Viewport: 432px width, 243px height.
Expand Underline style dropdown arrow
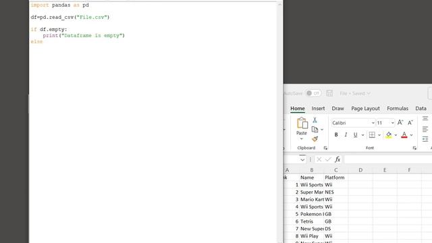tap(363, 135)
